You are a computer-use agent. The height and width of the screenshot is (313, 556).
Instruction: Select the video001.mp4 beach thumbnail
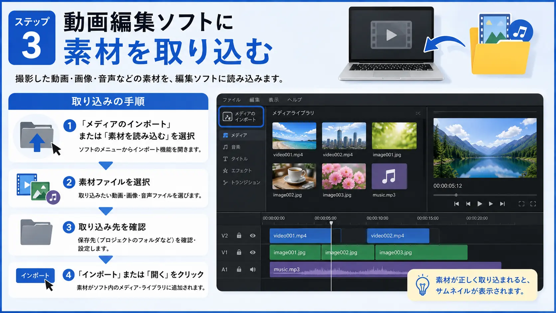click(x=294, y=136)
